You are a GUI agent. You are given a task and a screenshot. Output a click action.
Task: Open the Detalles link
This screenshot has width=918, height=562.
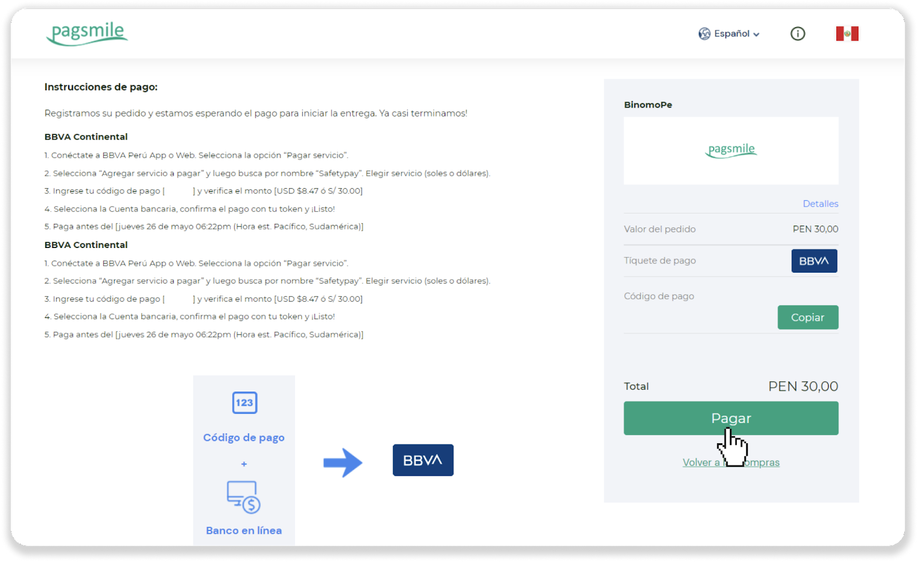pos(820,204)
